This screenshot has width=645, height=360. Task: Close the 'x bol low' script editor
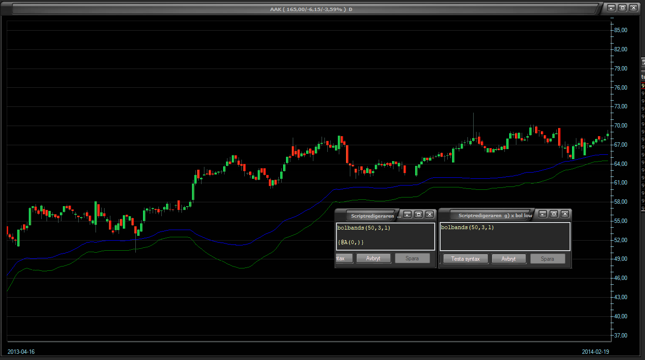click(x=565, y=214)
